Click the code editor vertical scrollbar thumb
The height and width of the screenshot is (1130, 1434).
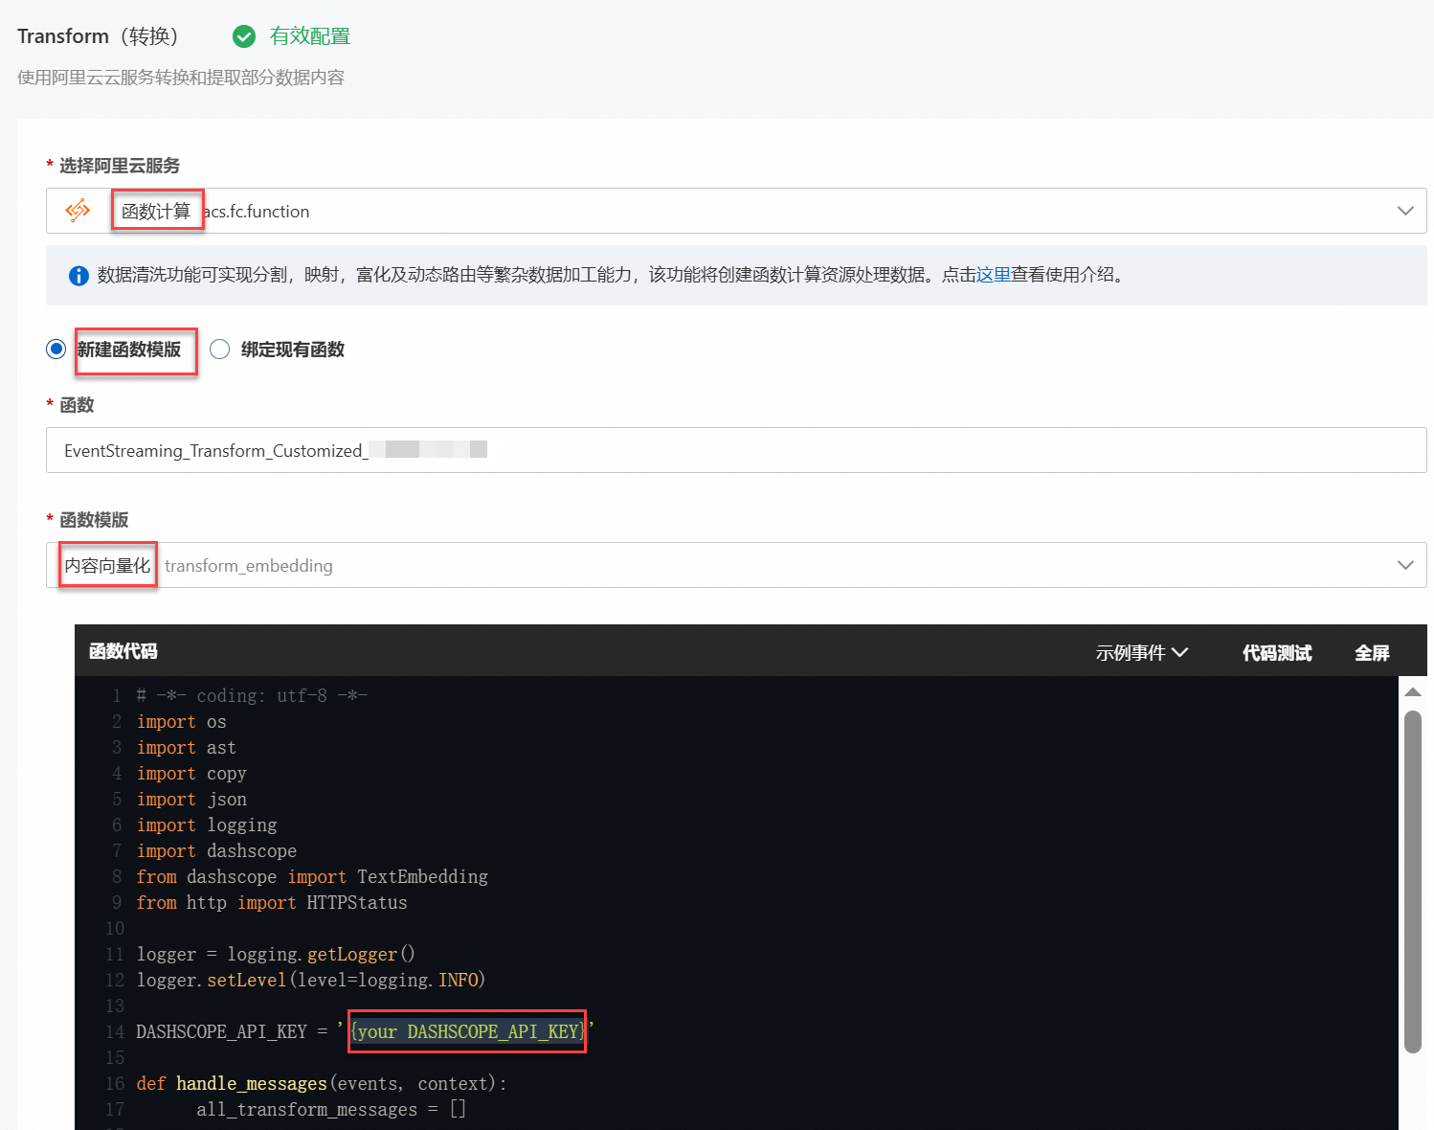[1413, 881]
